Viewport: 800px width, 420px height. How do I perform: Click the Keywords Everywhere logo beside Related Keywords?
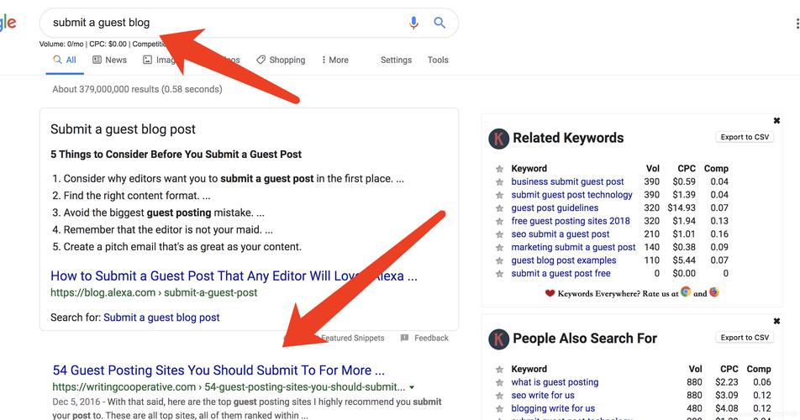pos(498,139)
